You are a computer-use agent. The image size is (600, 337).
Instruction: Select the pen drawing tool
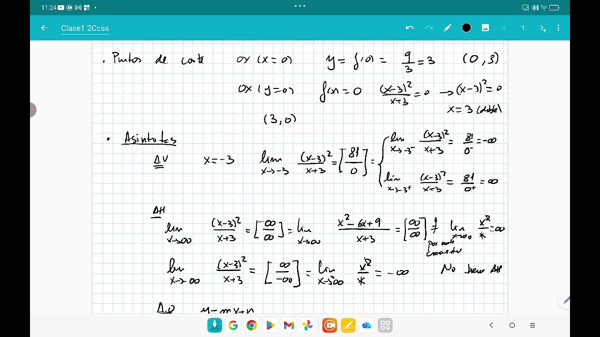coord(447,28)
